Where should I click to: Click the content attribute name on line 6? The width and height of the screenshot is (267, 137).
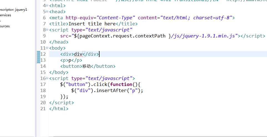[x=148, y=18]
